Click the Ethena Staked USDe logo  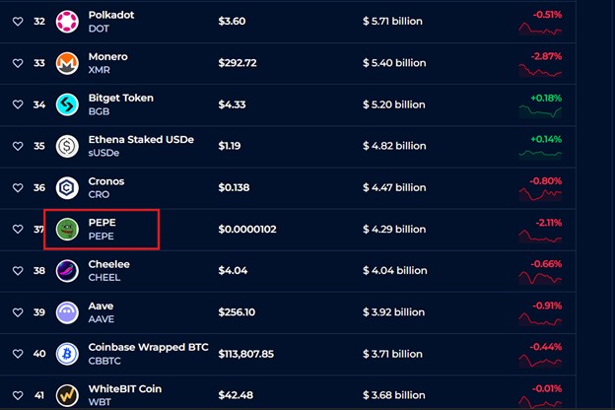(x=67, y=146)
